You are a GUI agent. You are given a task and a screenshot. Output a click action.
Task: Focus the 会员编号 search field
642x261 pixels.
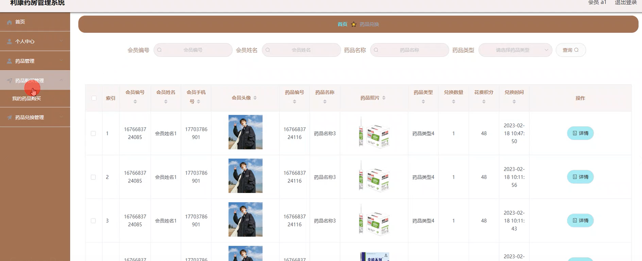[193, 50]
